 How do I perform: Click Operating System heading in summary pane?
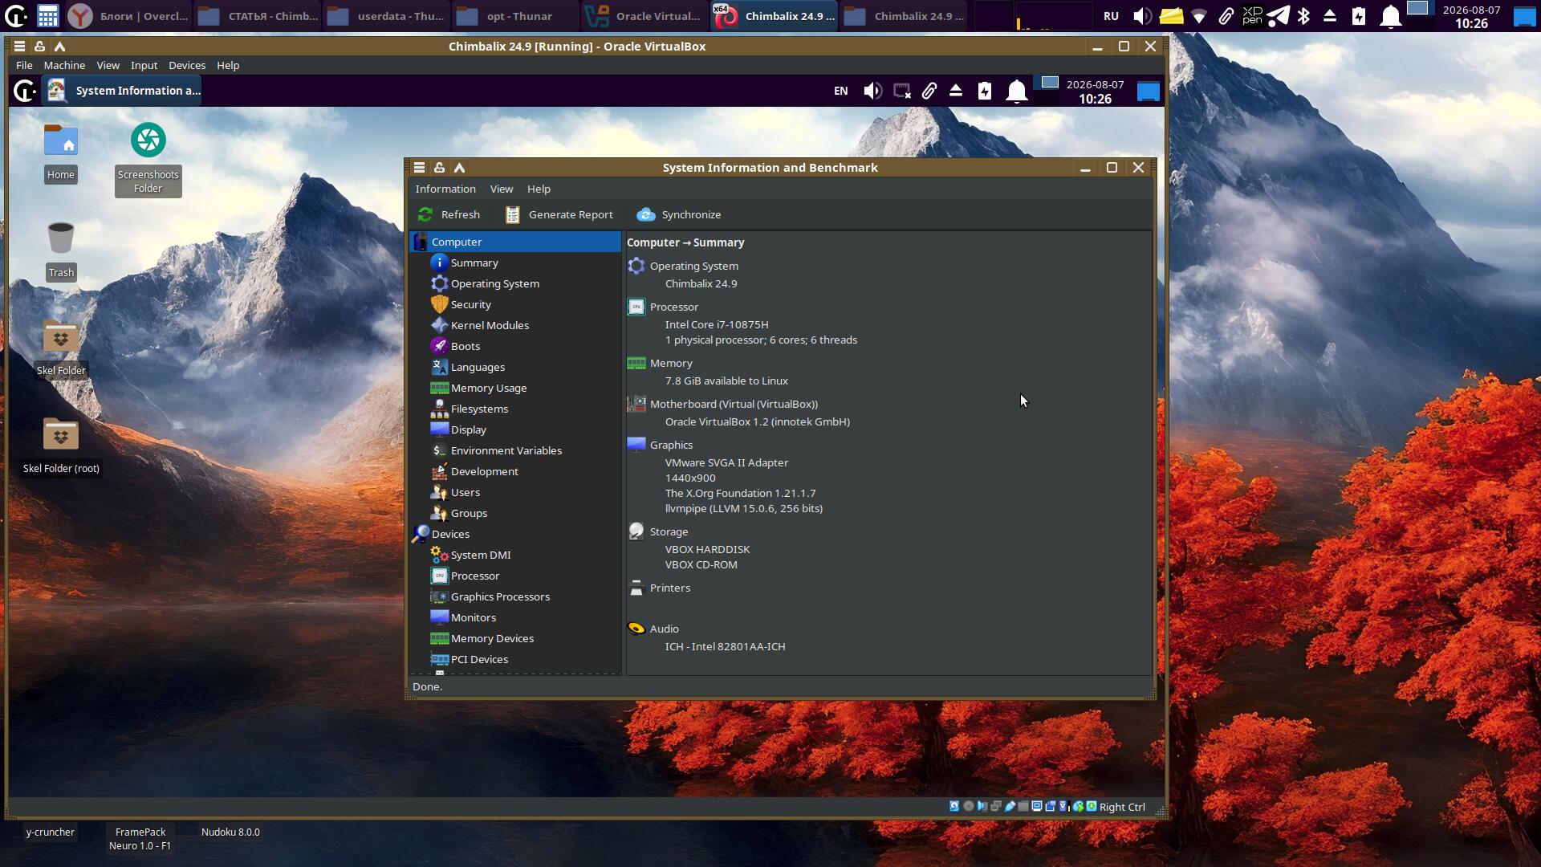tap(693, 266)
